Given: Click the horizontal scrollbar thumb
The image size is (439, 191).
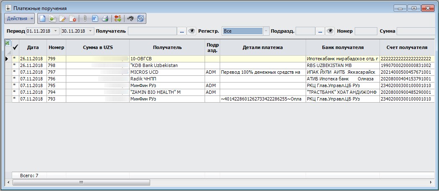Looking at the screenshot, I should click(81, 182).
